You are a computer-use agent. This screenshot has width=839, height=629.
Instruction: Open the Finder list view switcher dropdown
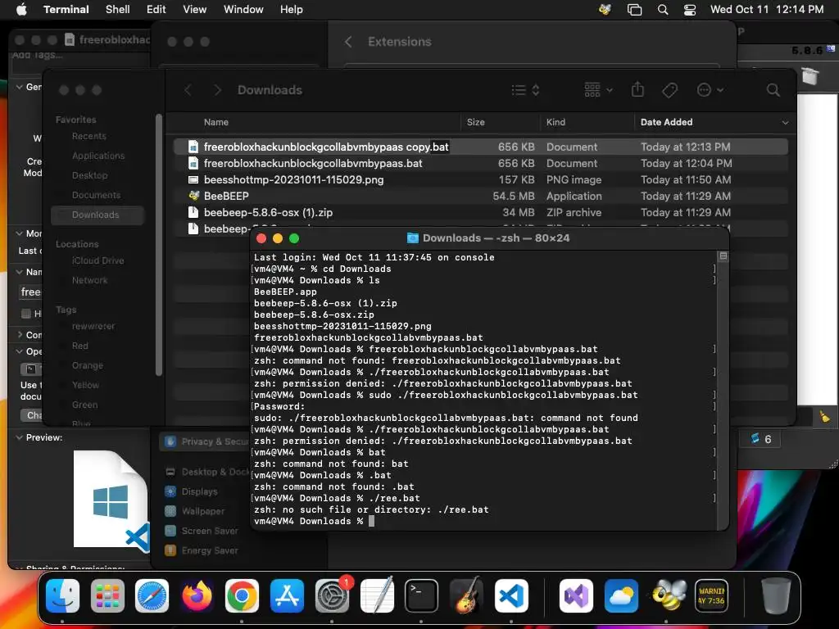point(525,90)
